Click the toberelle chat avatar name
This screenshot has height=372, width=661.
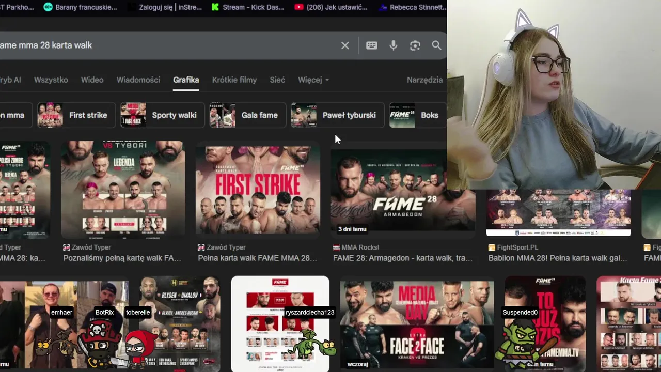click(138, 312)
